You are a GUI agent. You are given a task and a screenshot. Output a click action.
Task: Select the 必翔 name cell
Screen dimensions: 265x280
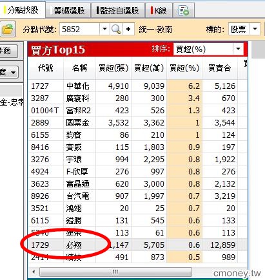point(74,245)
